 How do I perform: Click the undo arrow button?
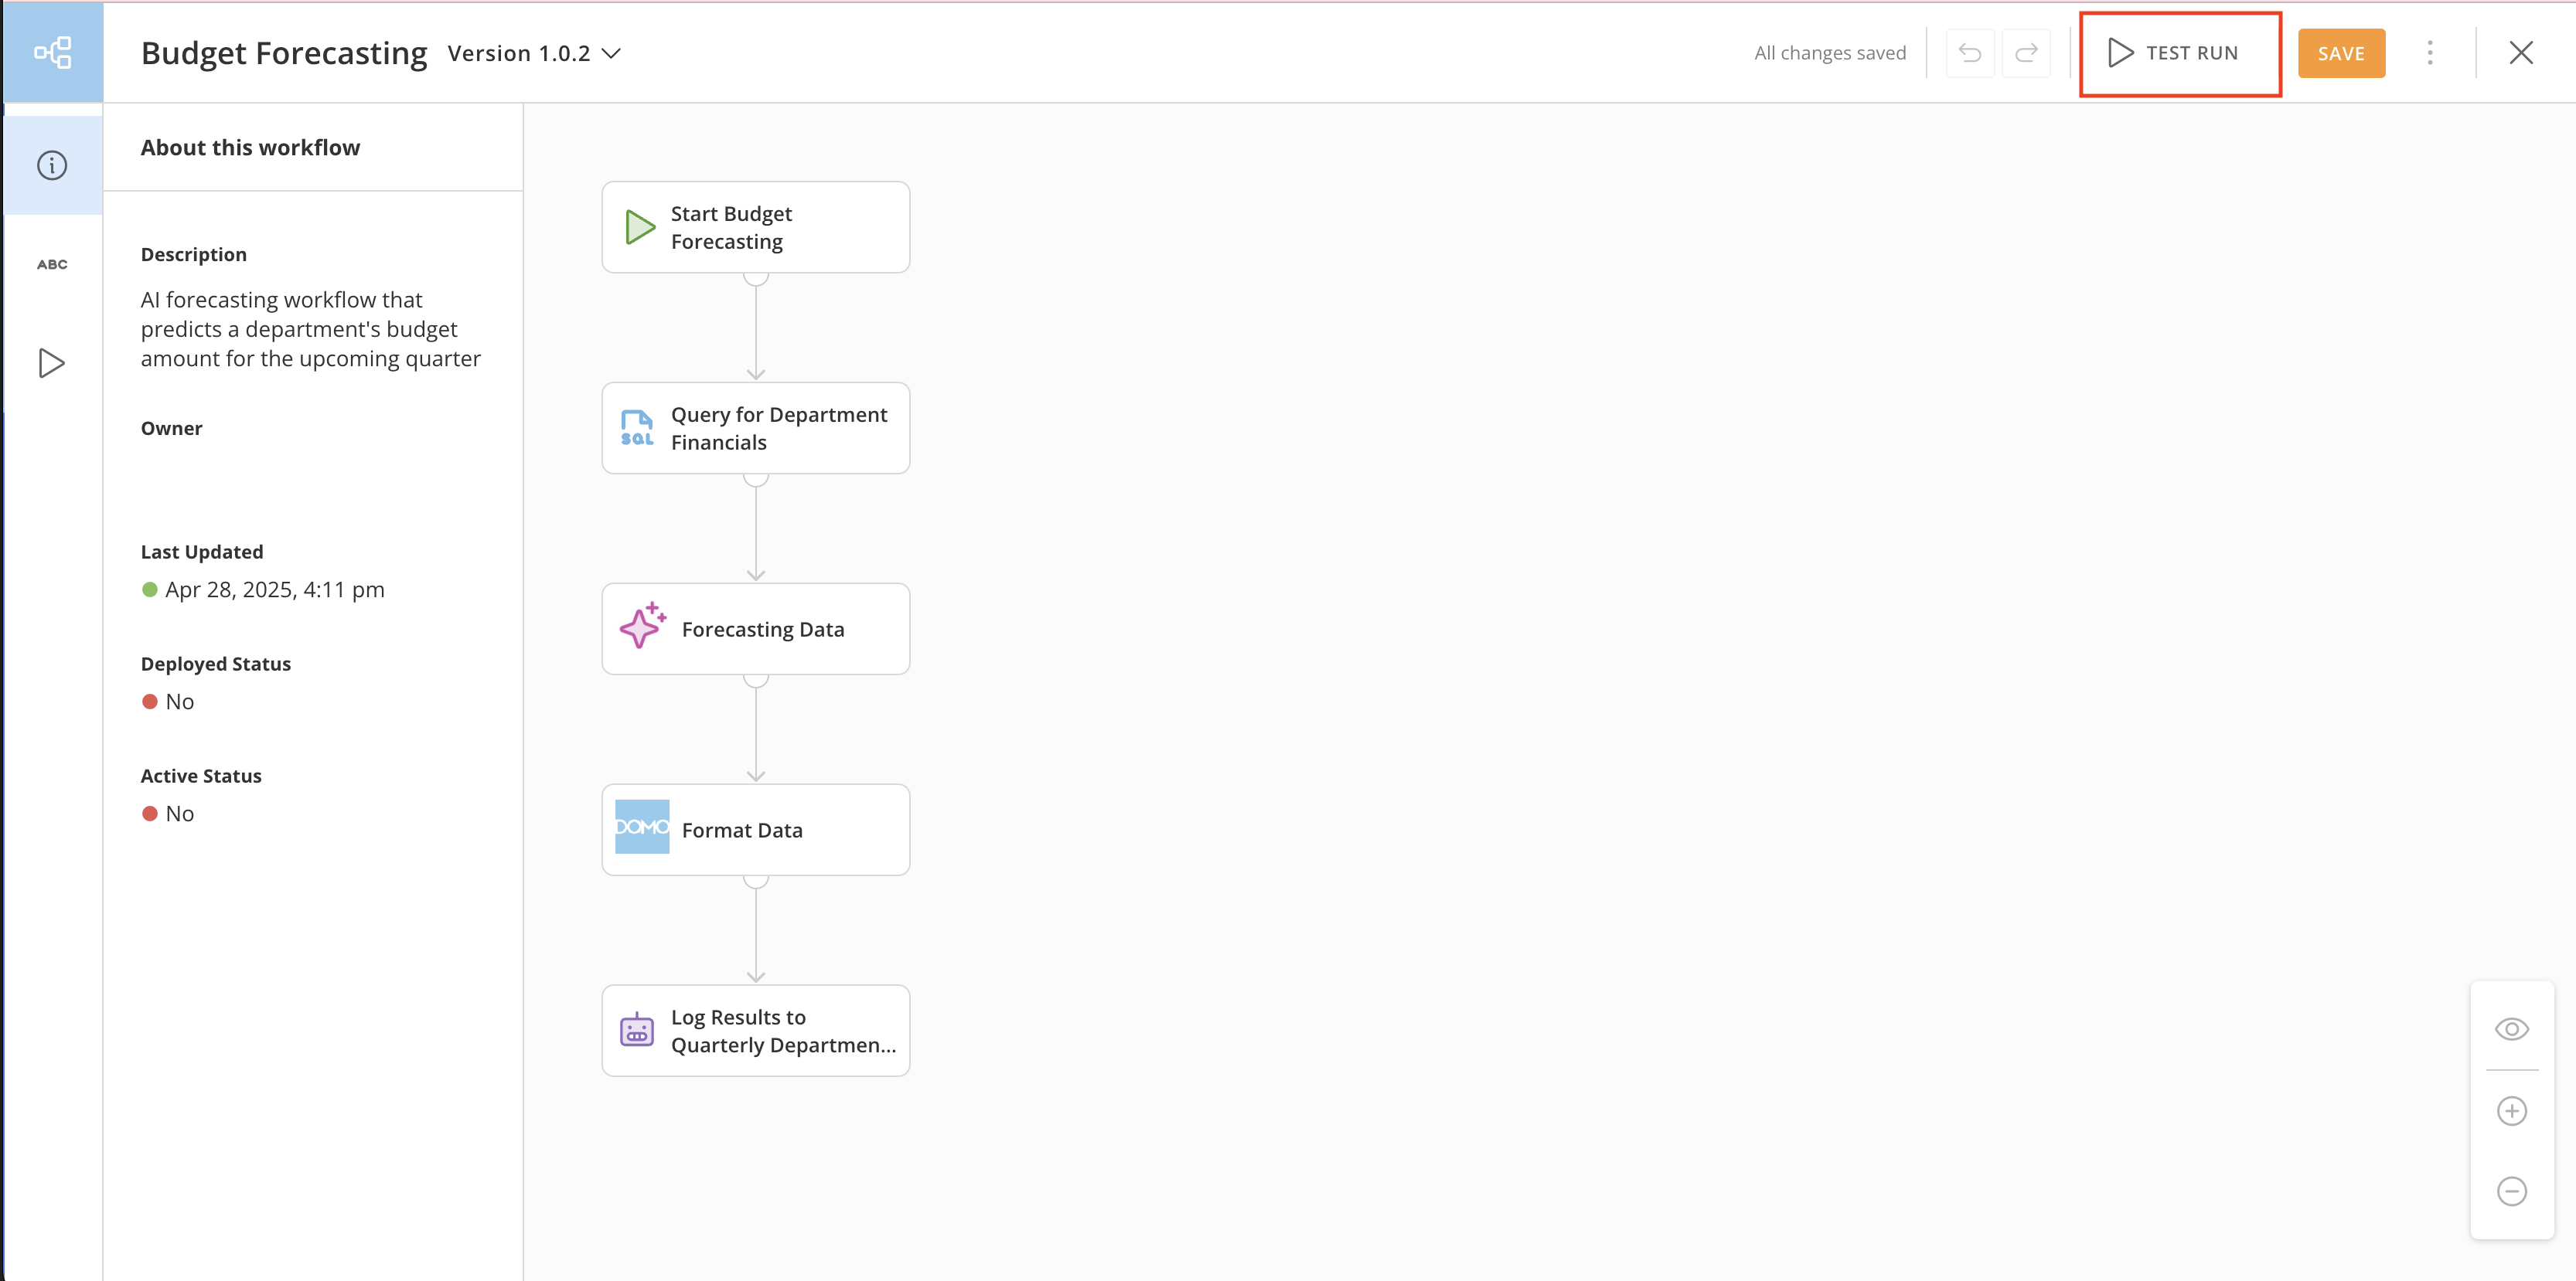click(x=1969, y=53)
